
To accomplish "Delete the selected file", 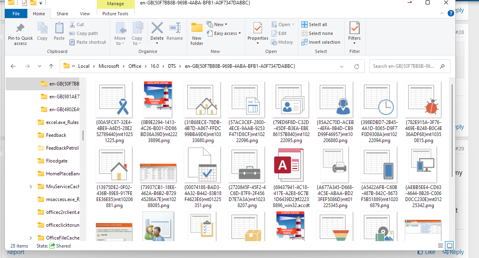I will 157,33.
